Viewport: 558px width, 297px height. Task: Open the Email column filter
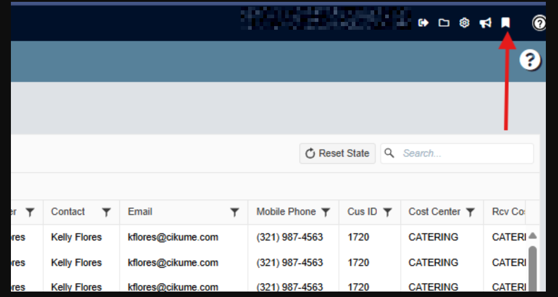(235, 212)
